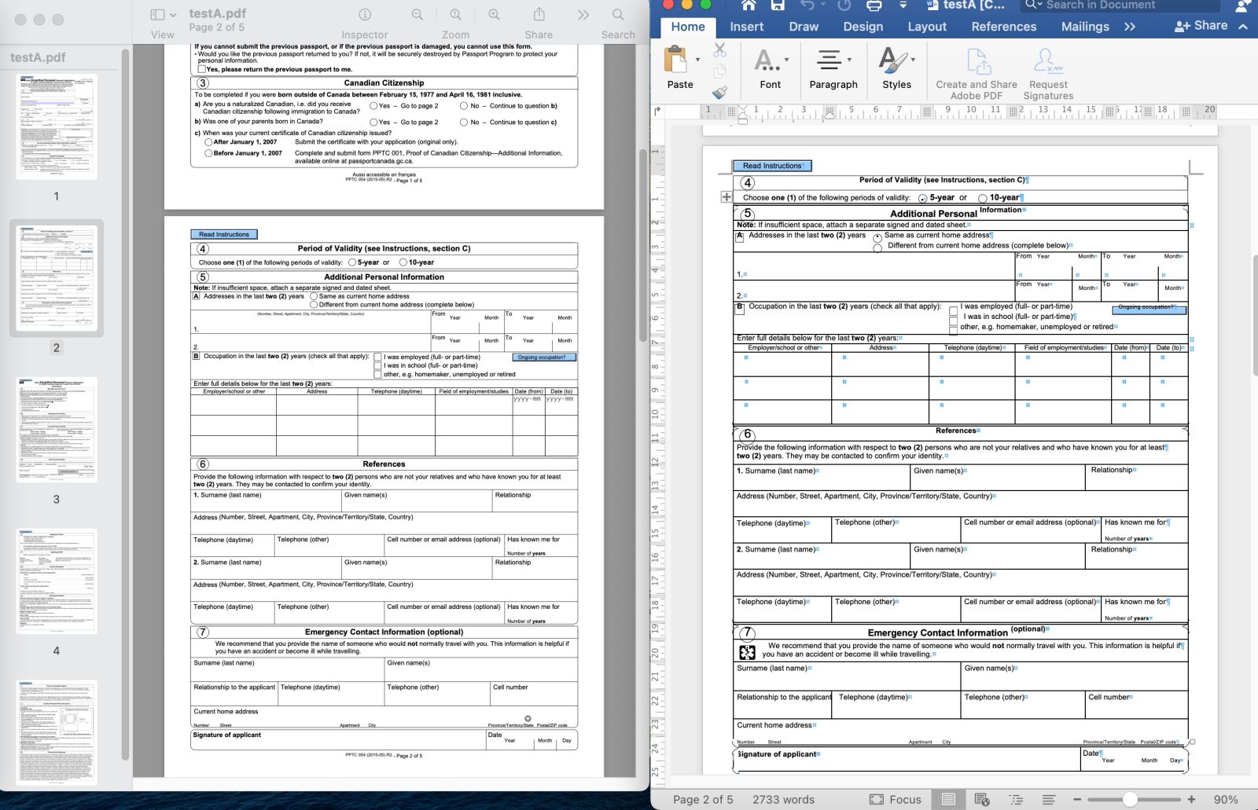Click the Copy icon in Word ribbon

click(x=719, y=71)
